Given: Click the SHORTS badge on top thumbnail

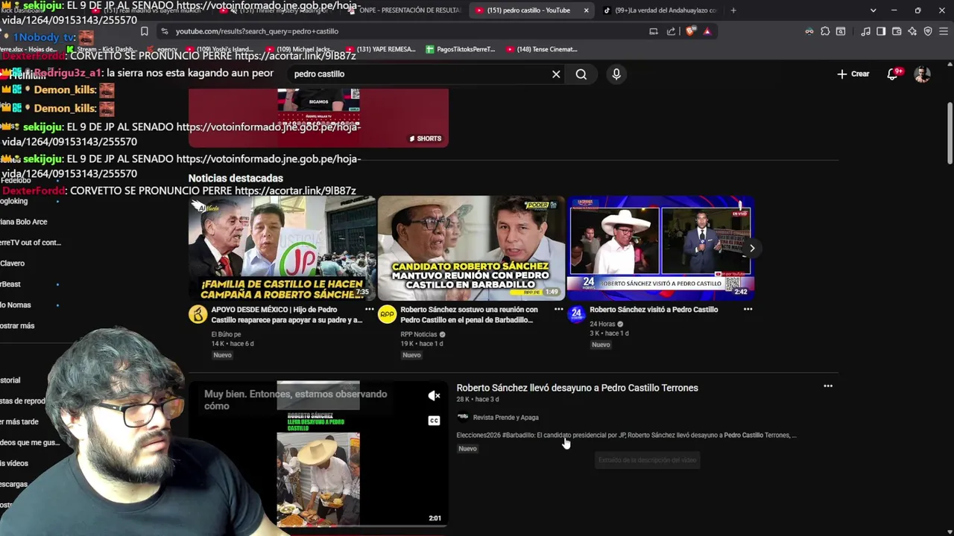Looking at the screenshot, I should pyautogui.click(x=425, y=138).
